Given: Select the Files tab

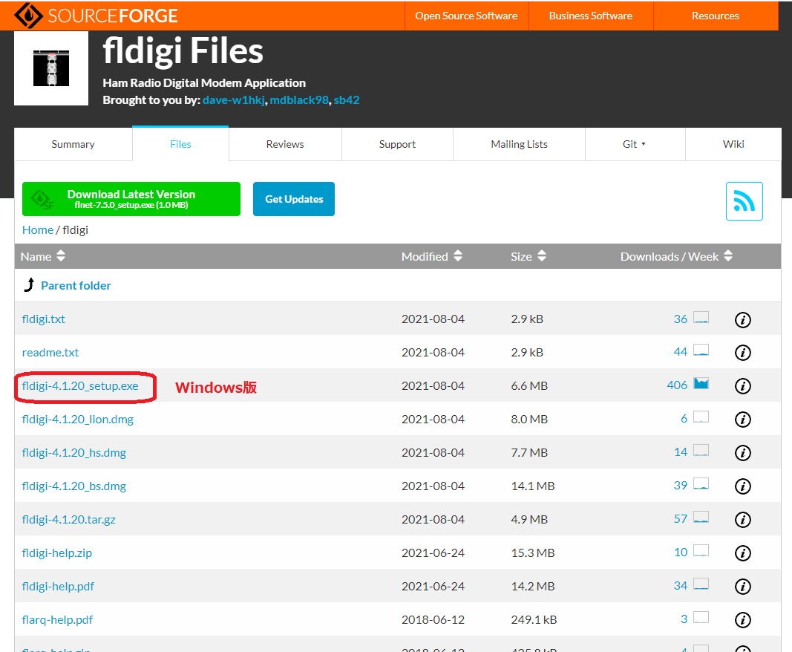Looking at the screenshot, I should click(180, 144).
